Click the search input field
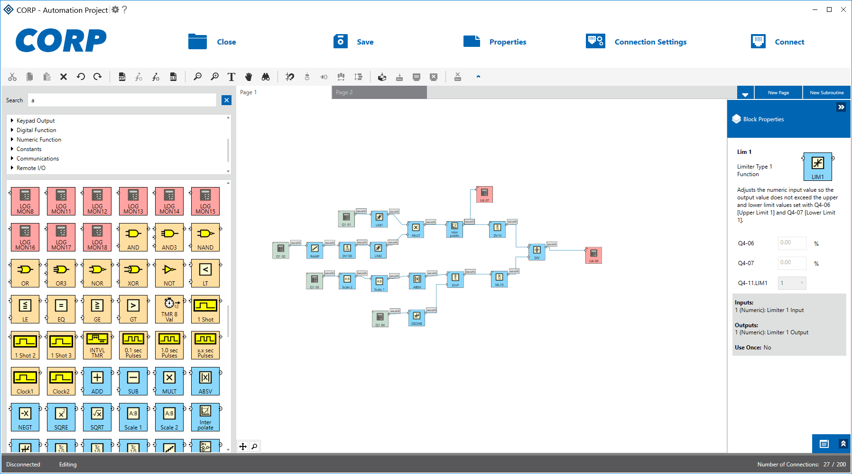 [122, 100]
